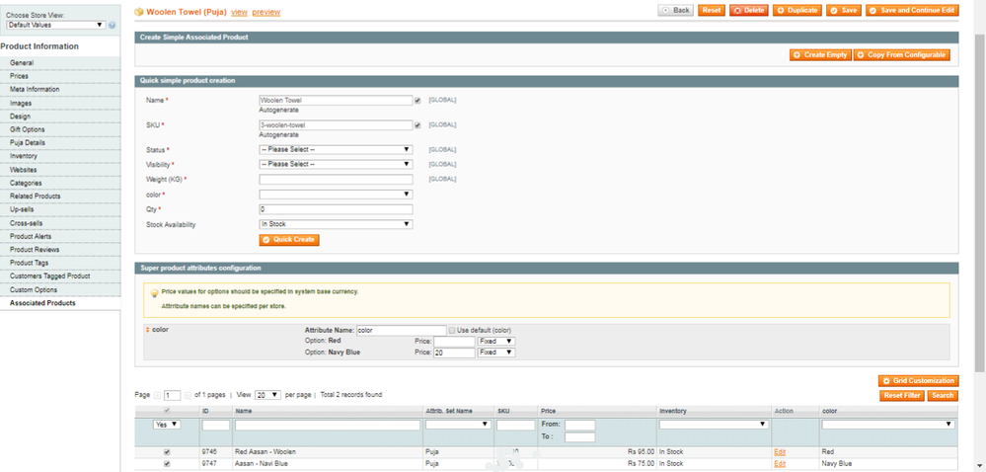Uncheck the Red Aasan - Woolen row
This screenshot has width=986, height=472.
tap(166, 451)
